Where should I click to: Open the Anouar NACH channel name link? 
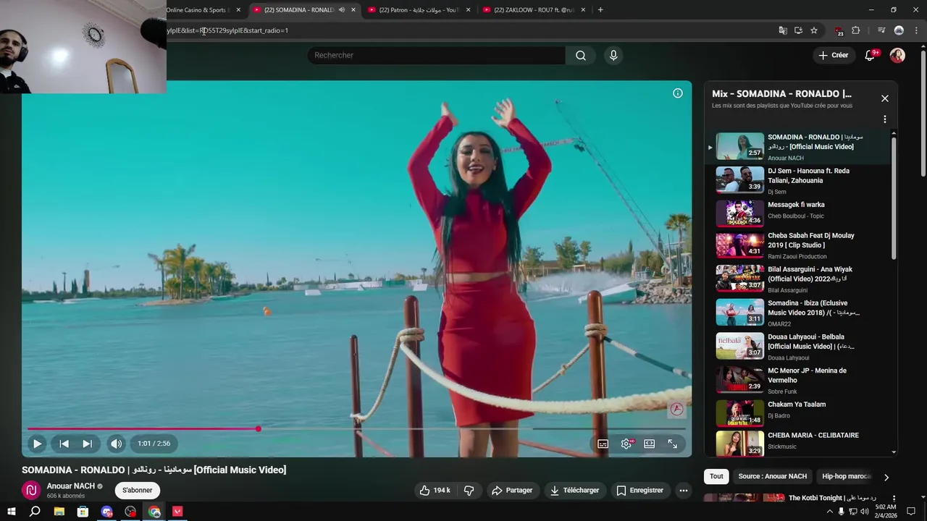71,486
